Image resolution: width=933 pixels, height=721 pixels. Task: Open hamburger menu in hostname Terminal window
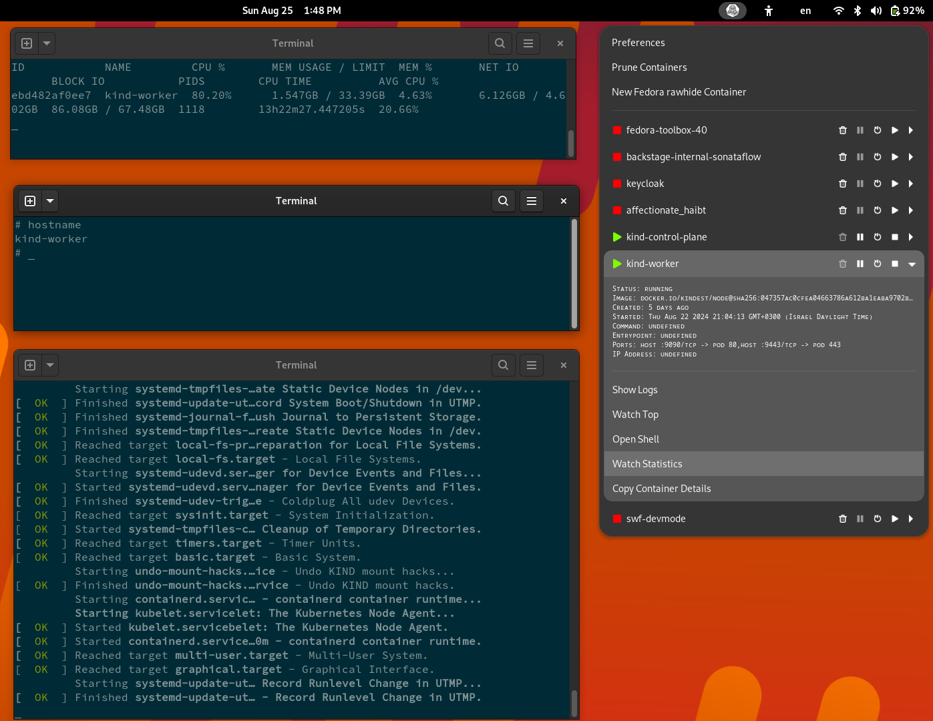tap(532, 201)
